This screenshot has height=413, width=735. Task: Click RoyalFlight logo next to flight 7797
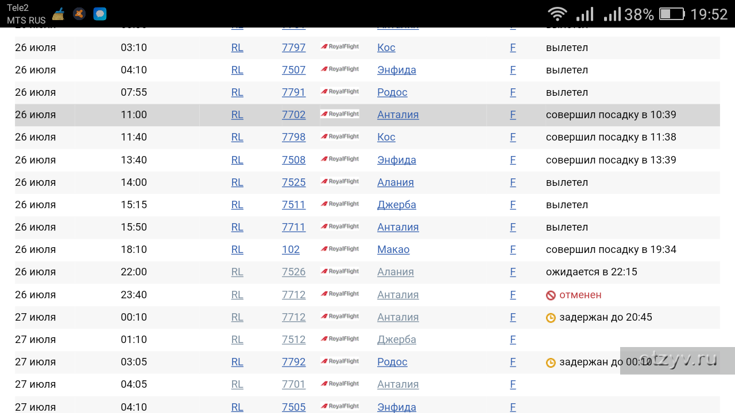(x=340, y=47)
